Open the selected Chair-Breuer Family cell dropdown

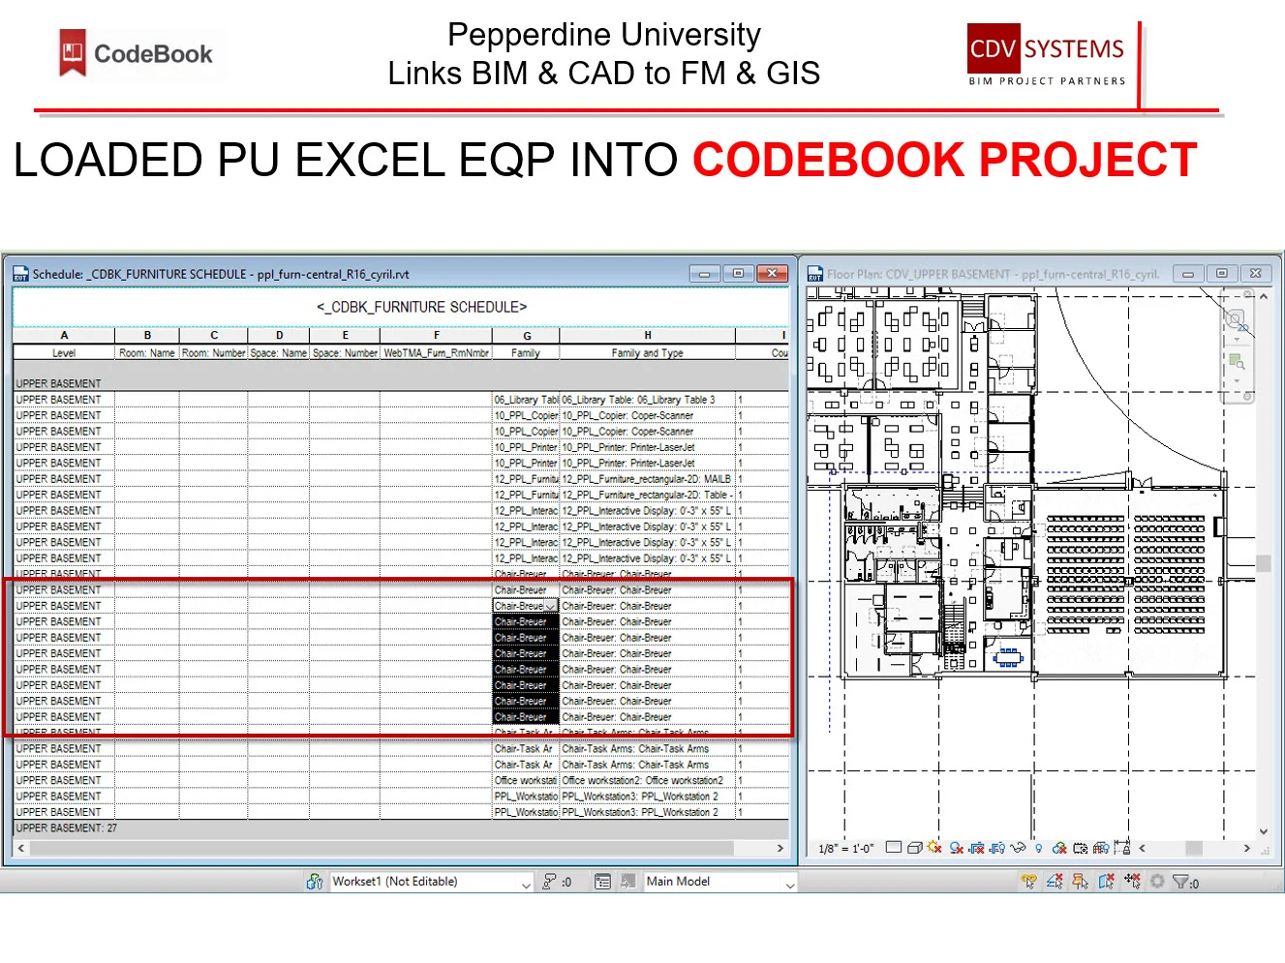pos(551,606)
